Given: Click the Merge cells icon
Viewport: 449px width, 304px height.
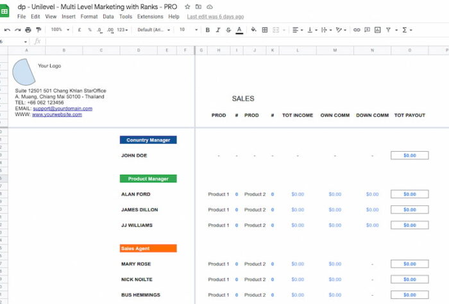Looking at the screenshot, I should (276, 29).
